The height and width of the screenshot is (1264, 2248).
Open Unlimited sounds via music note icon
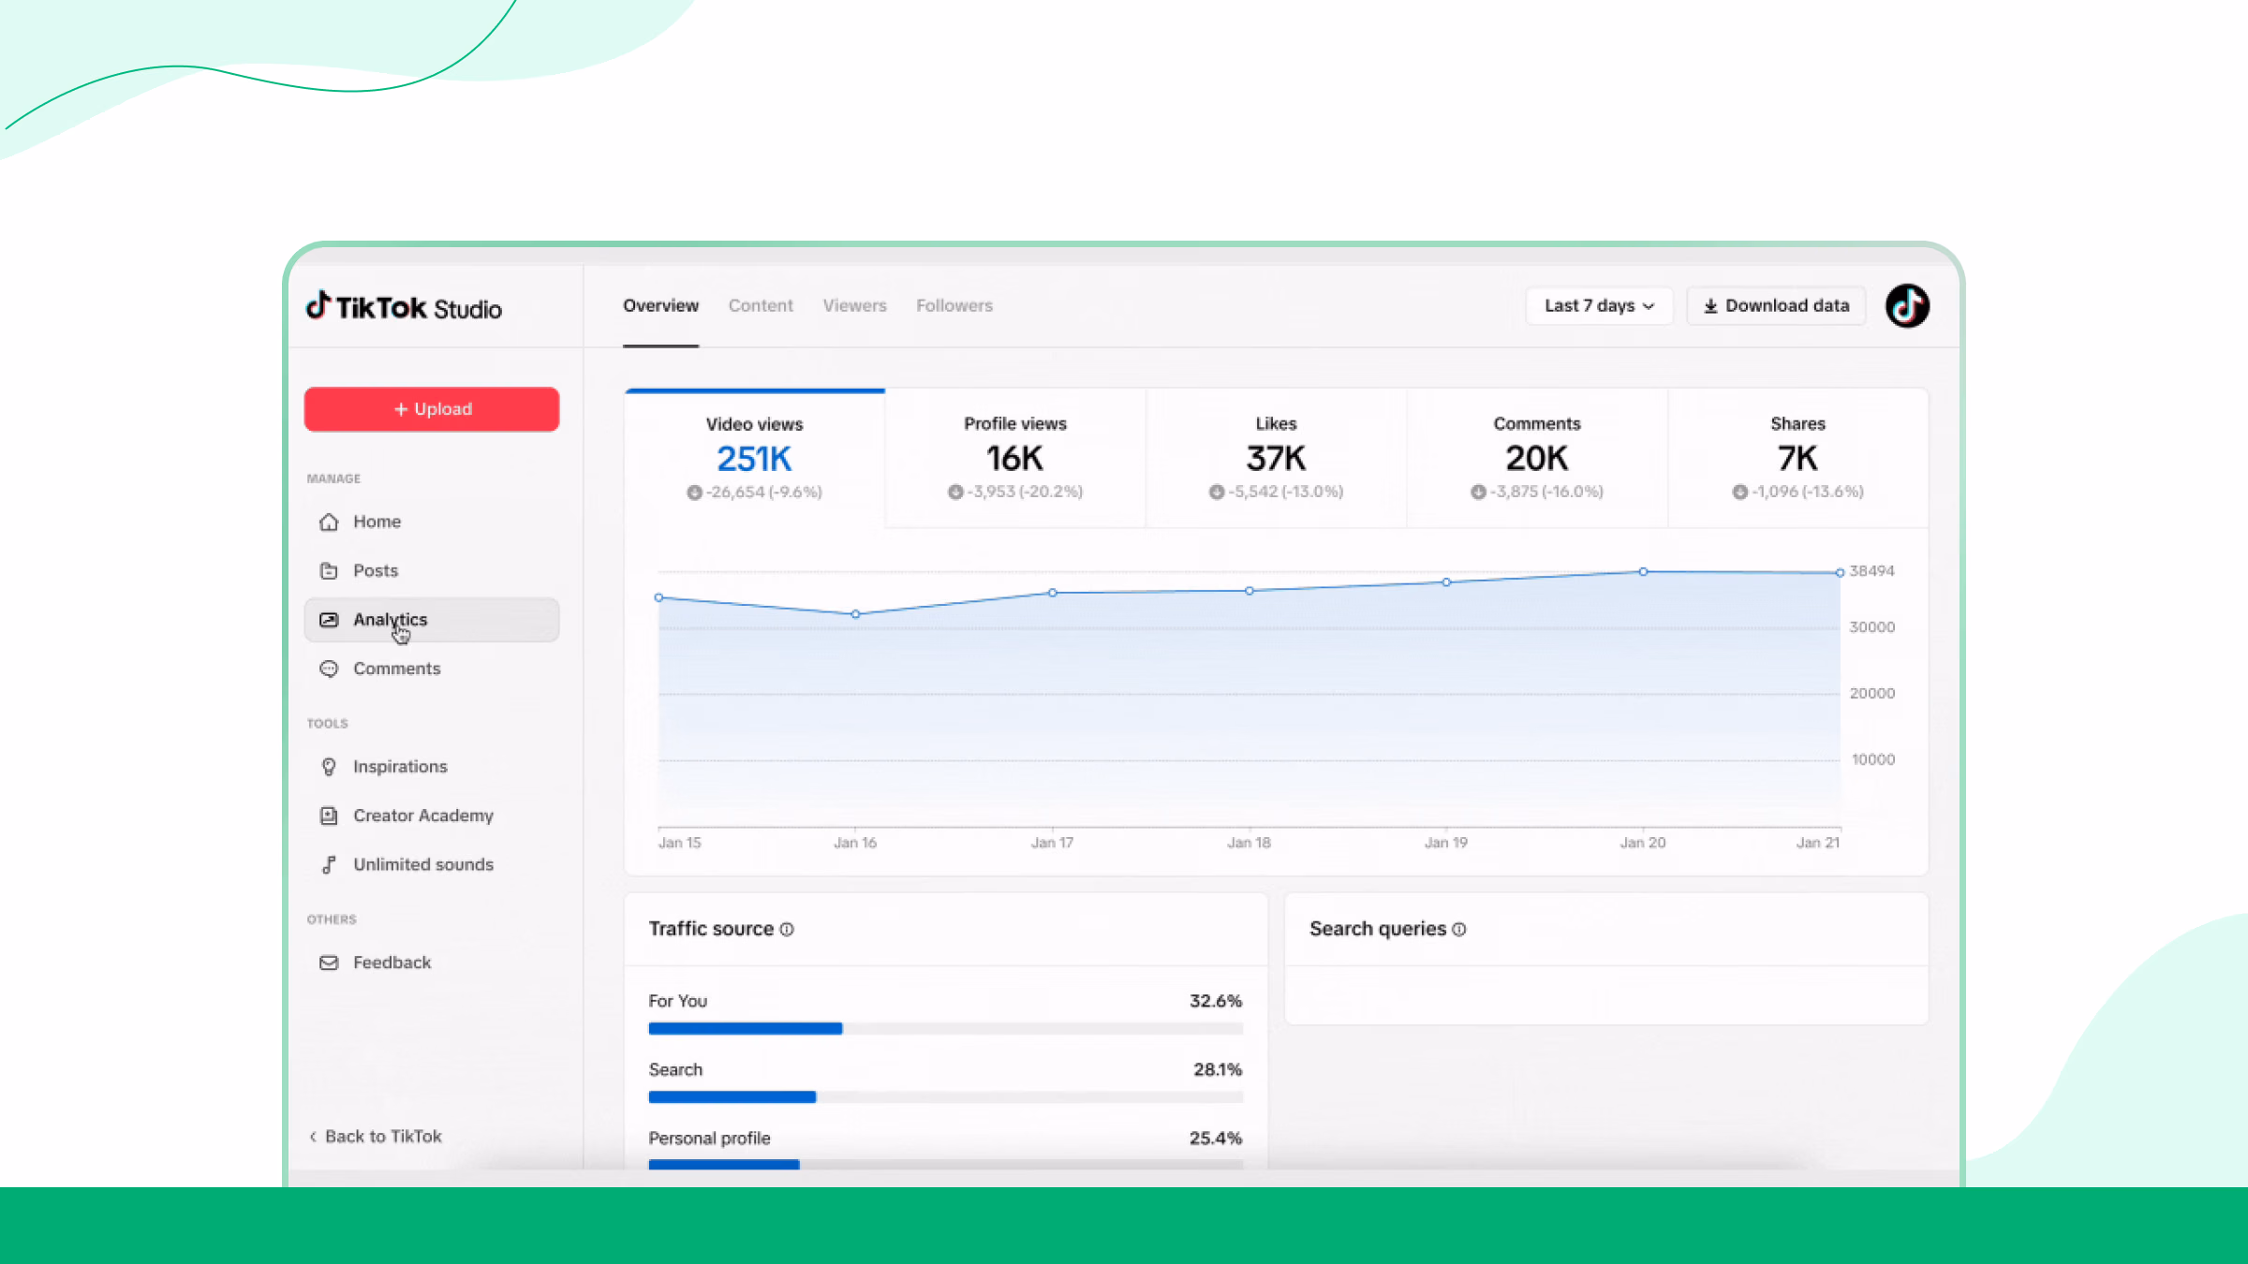pyautogui.click(x=329, y=864)
